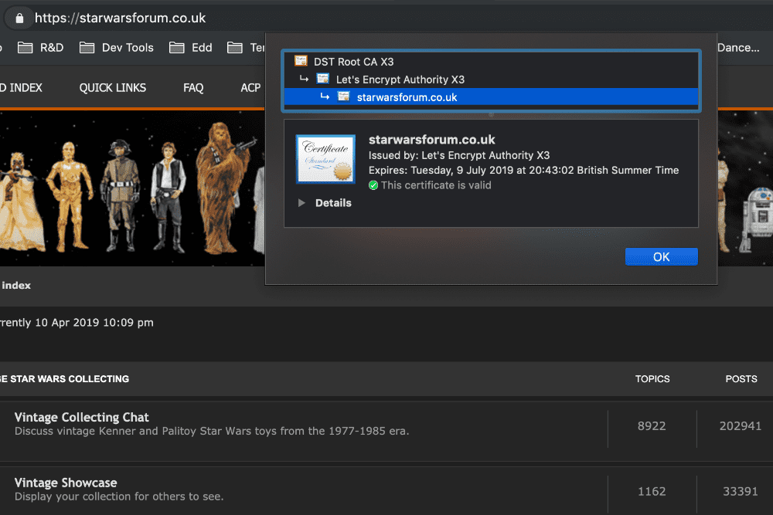Expand the certificate Details triangle
Viewport: 773px width, 515px height.
coord(301,203)
